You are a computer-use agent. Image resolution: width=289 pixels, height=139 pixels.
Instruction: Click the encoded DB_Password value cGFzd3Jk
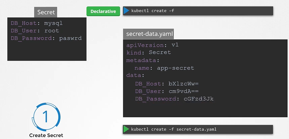click(198, 99)
